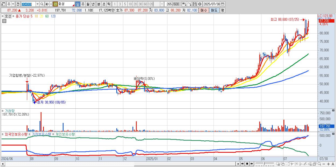
Task: Click the 호가 quote label
Action: point(119,10)
